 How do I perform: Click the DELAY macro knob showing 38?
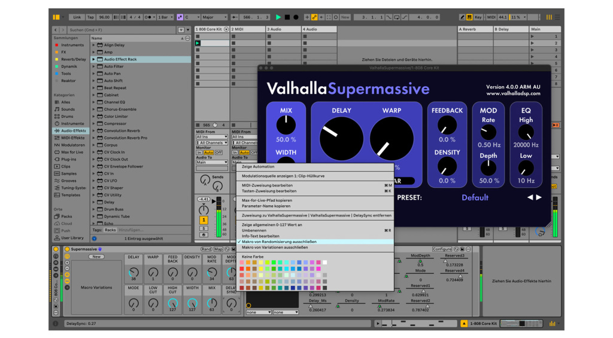[133, 272]
